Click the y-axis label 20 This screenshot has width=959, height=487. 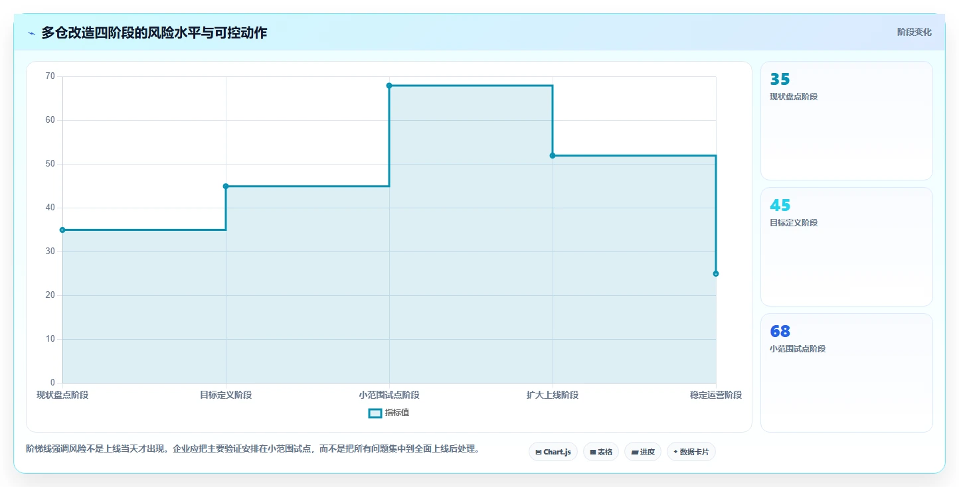(50, 295)
